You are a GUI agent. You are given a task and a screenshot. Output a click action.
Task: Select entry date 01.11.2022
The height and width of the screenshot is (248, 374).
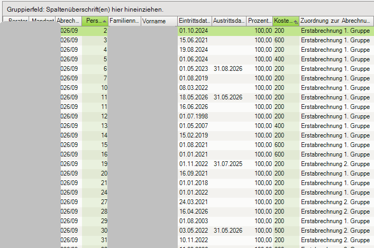tap(194, 164)
